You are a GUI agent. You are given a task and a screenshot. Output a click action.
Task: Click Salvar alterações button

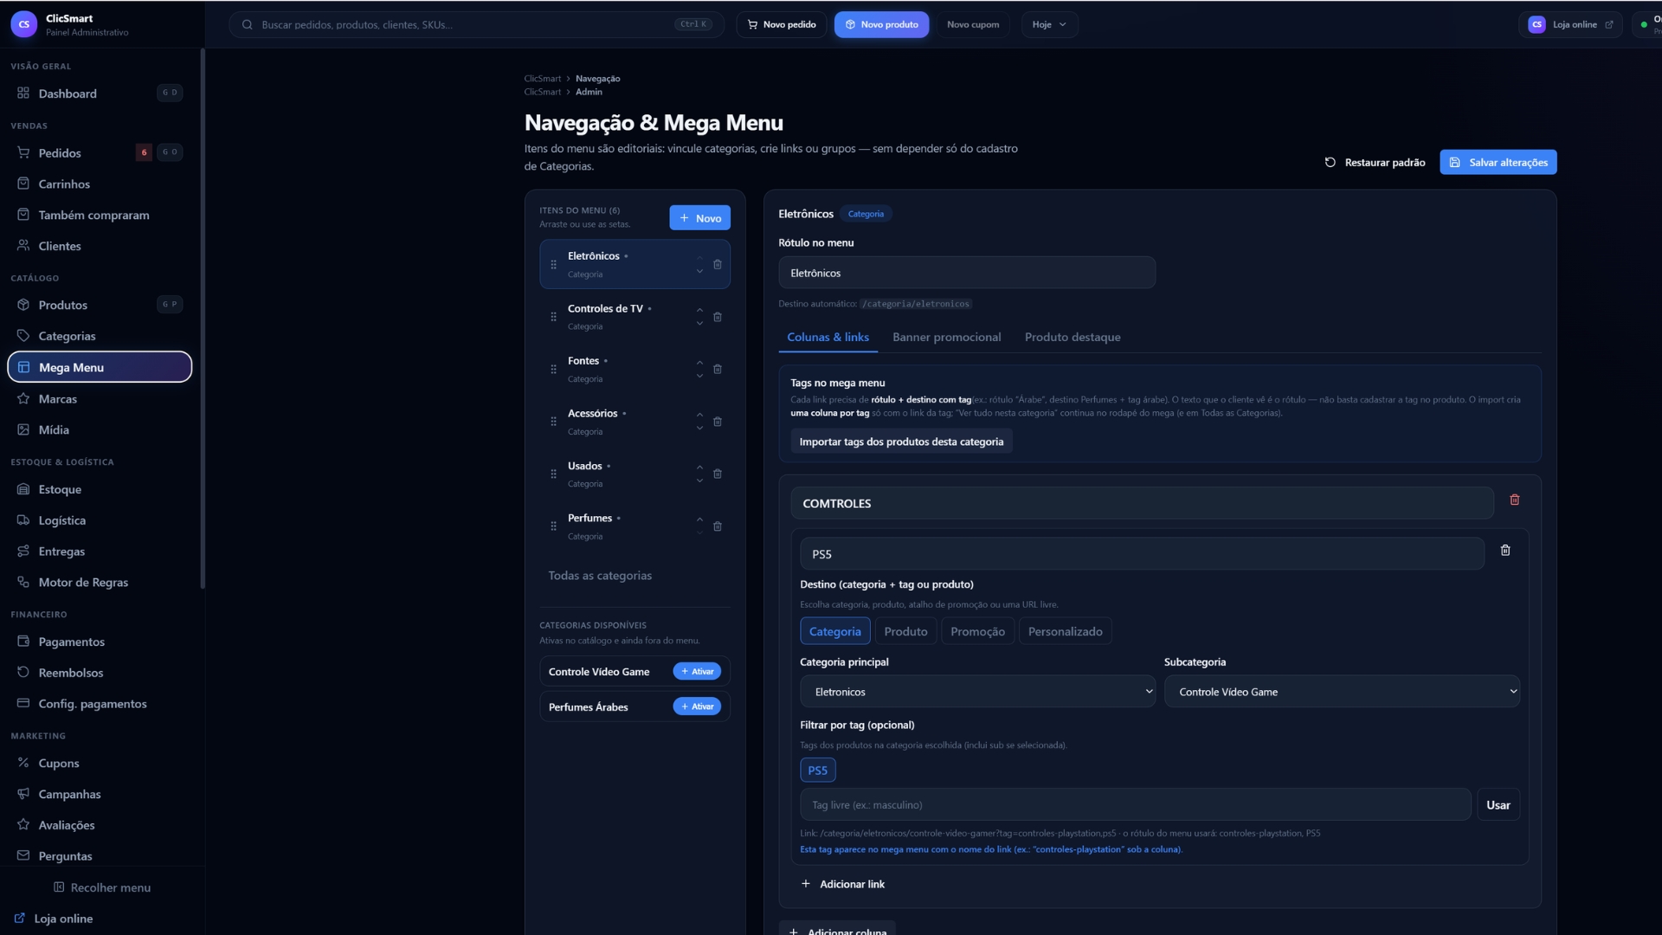(1498, 162)
